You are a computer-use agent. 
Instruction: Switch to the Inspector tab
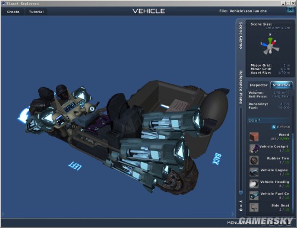tap(258, 85)
